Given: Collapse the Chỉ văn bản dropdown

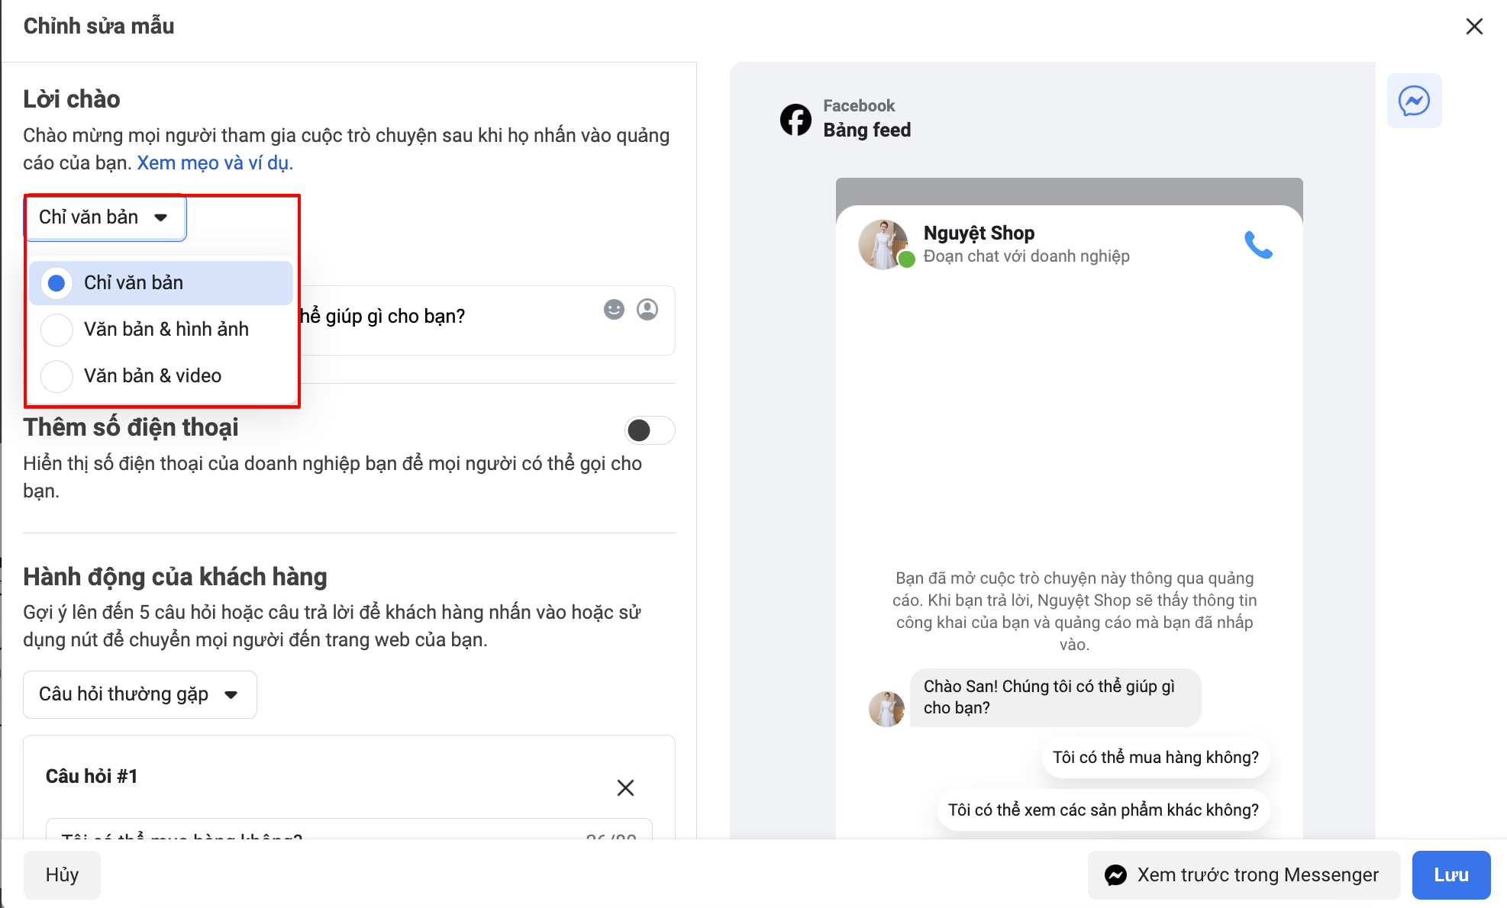Looking at the screenshot, I should click(105, 217).
